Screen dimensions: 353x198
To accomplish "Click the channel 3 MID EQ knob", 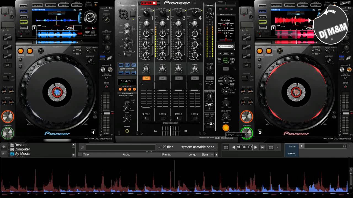I will 179,44.
